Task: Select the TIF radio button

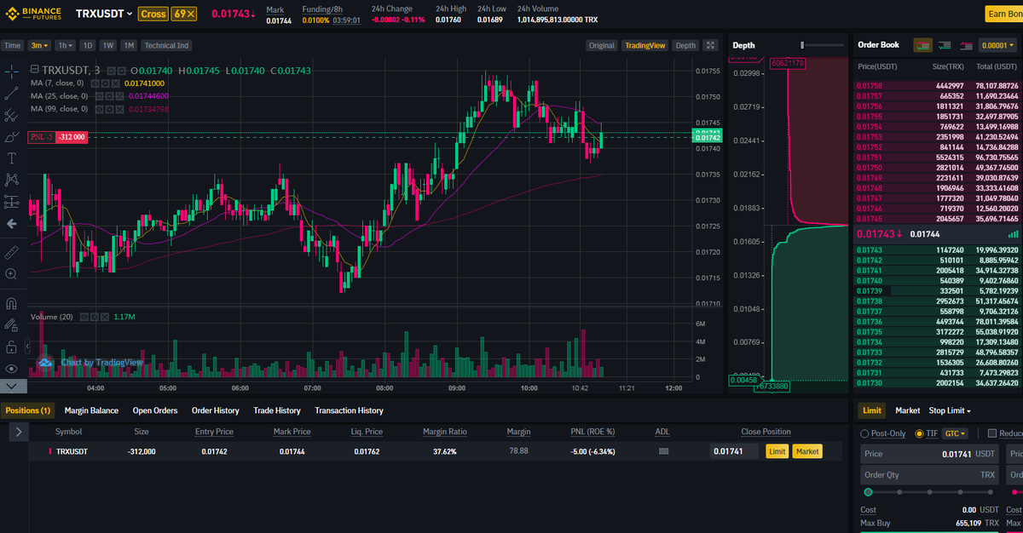Action: [x=919, y=433]
